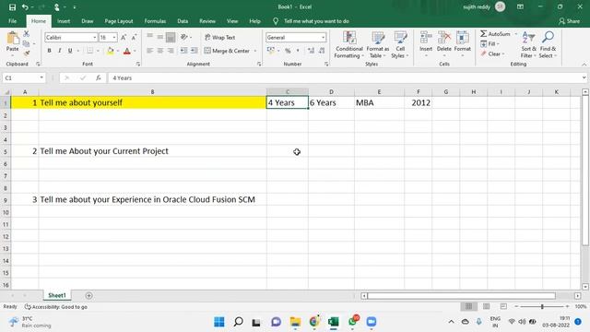Switch to the Insert tab
This screenshot has height=332, width=590.
click(x=64, y=21)
